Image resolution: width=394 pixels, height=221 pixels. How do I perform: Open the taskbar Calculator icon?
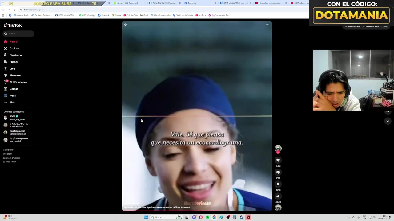[x=235, y=217]
